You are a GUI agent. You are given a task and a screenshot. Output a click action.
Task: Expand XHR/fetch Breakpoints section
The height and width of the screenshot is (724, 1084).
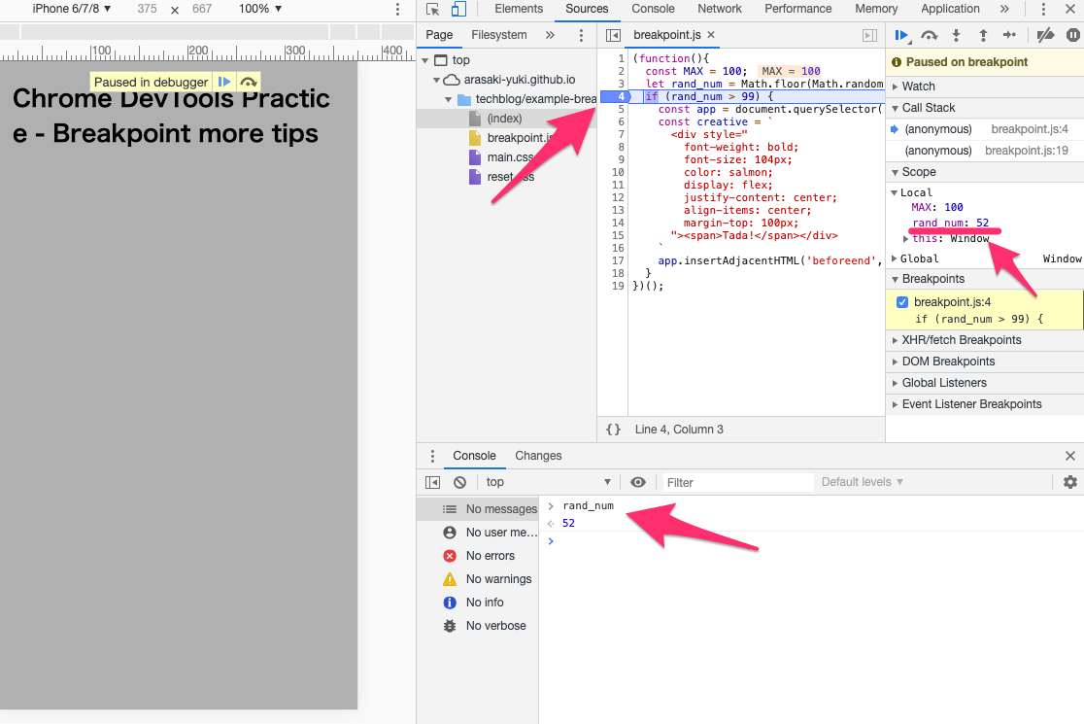point(961,340)
